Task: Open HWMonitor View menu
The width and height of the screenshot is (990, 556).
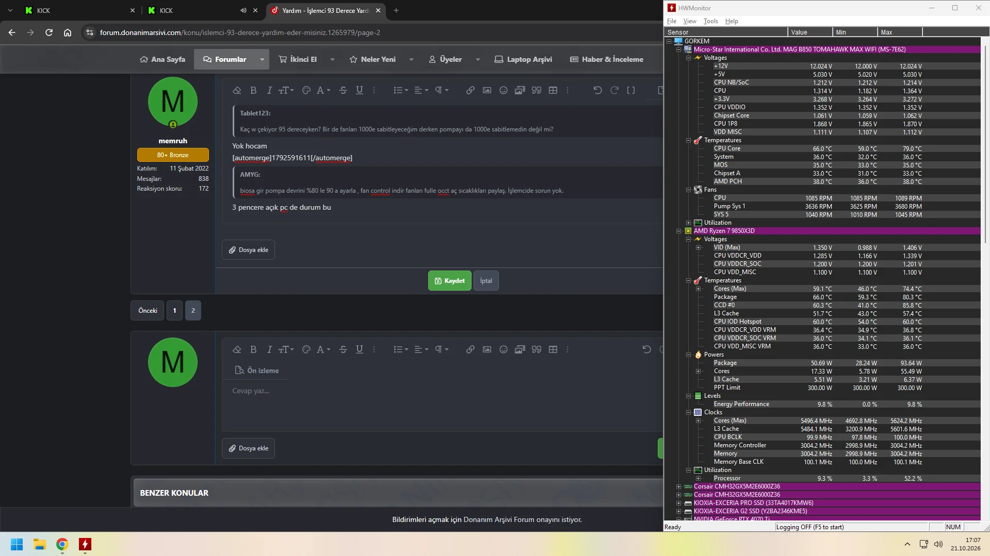Action: (x=690, y=21)
